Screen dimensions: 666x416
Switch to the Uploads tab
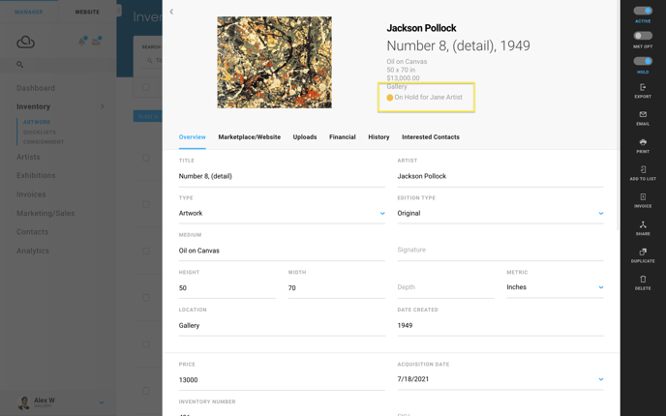point(305,137)
